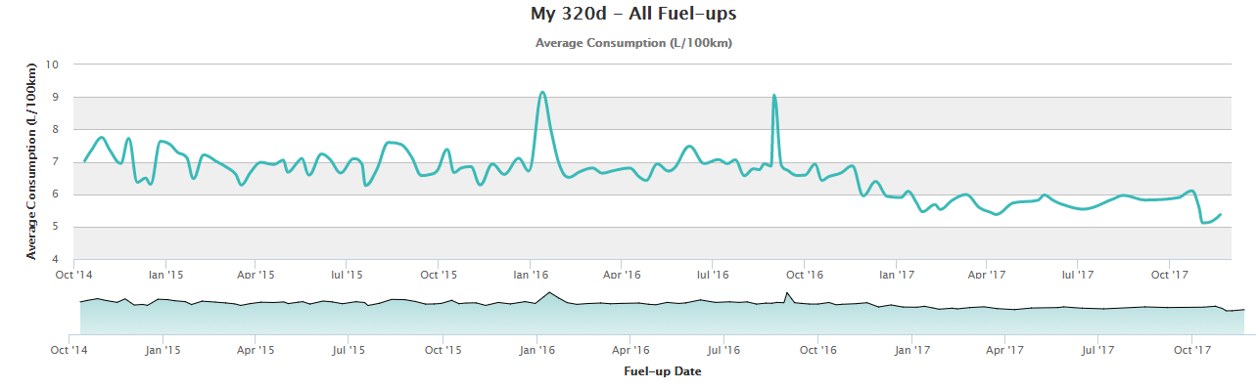Click the chart title My 320d – All Fuel-ups
Image resolution: width=1259 pixels, height=389 pixels.
point(633,14)
